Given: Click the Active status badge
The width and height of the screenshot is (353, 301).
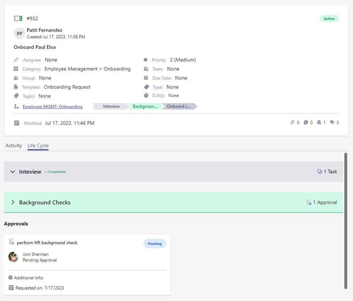Looking at the screenshot, I should [329, 19].
